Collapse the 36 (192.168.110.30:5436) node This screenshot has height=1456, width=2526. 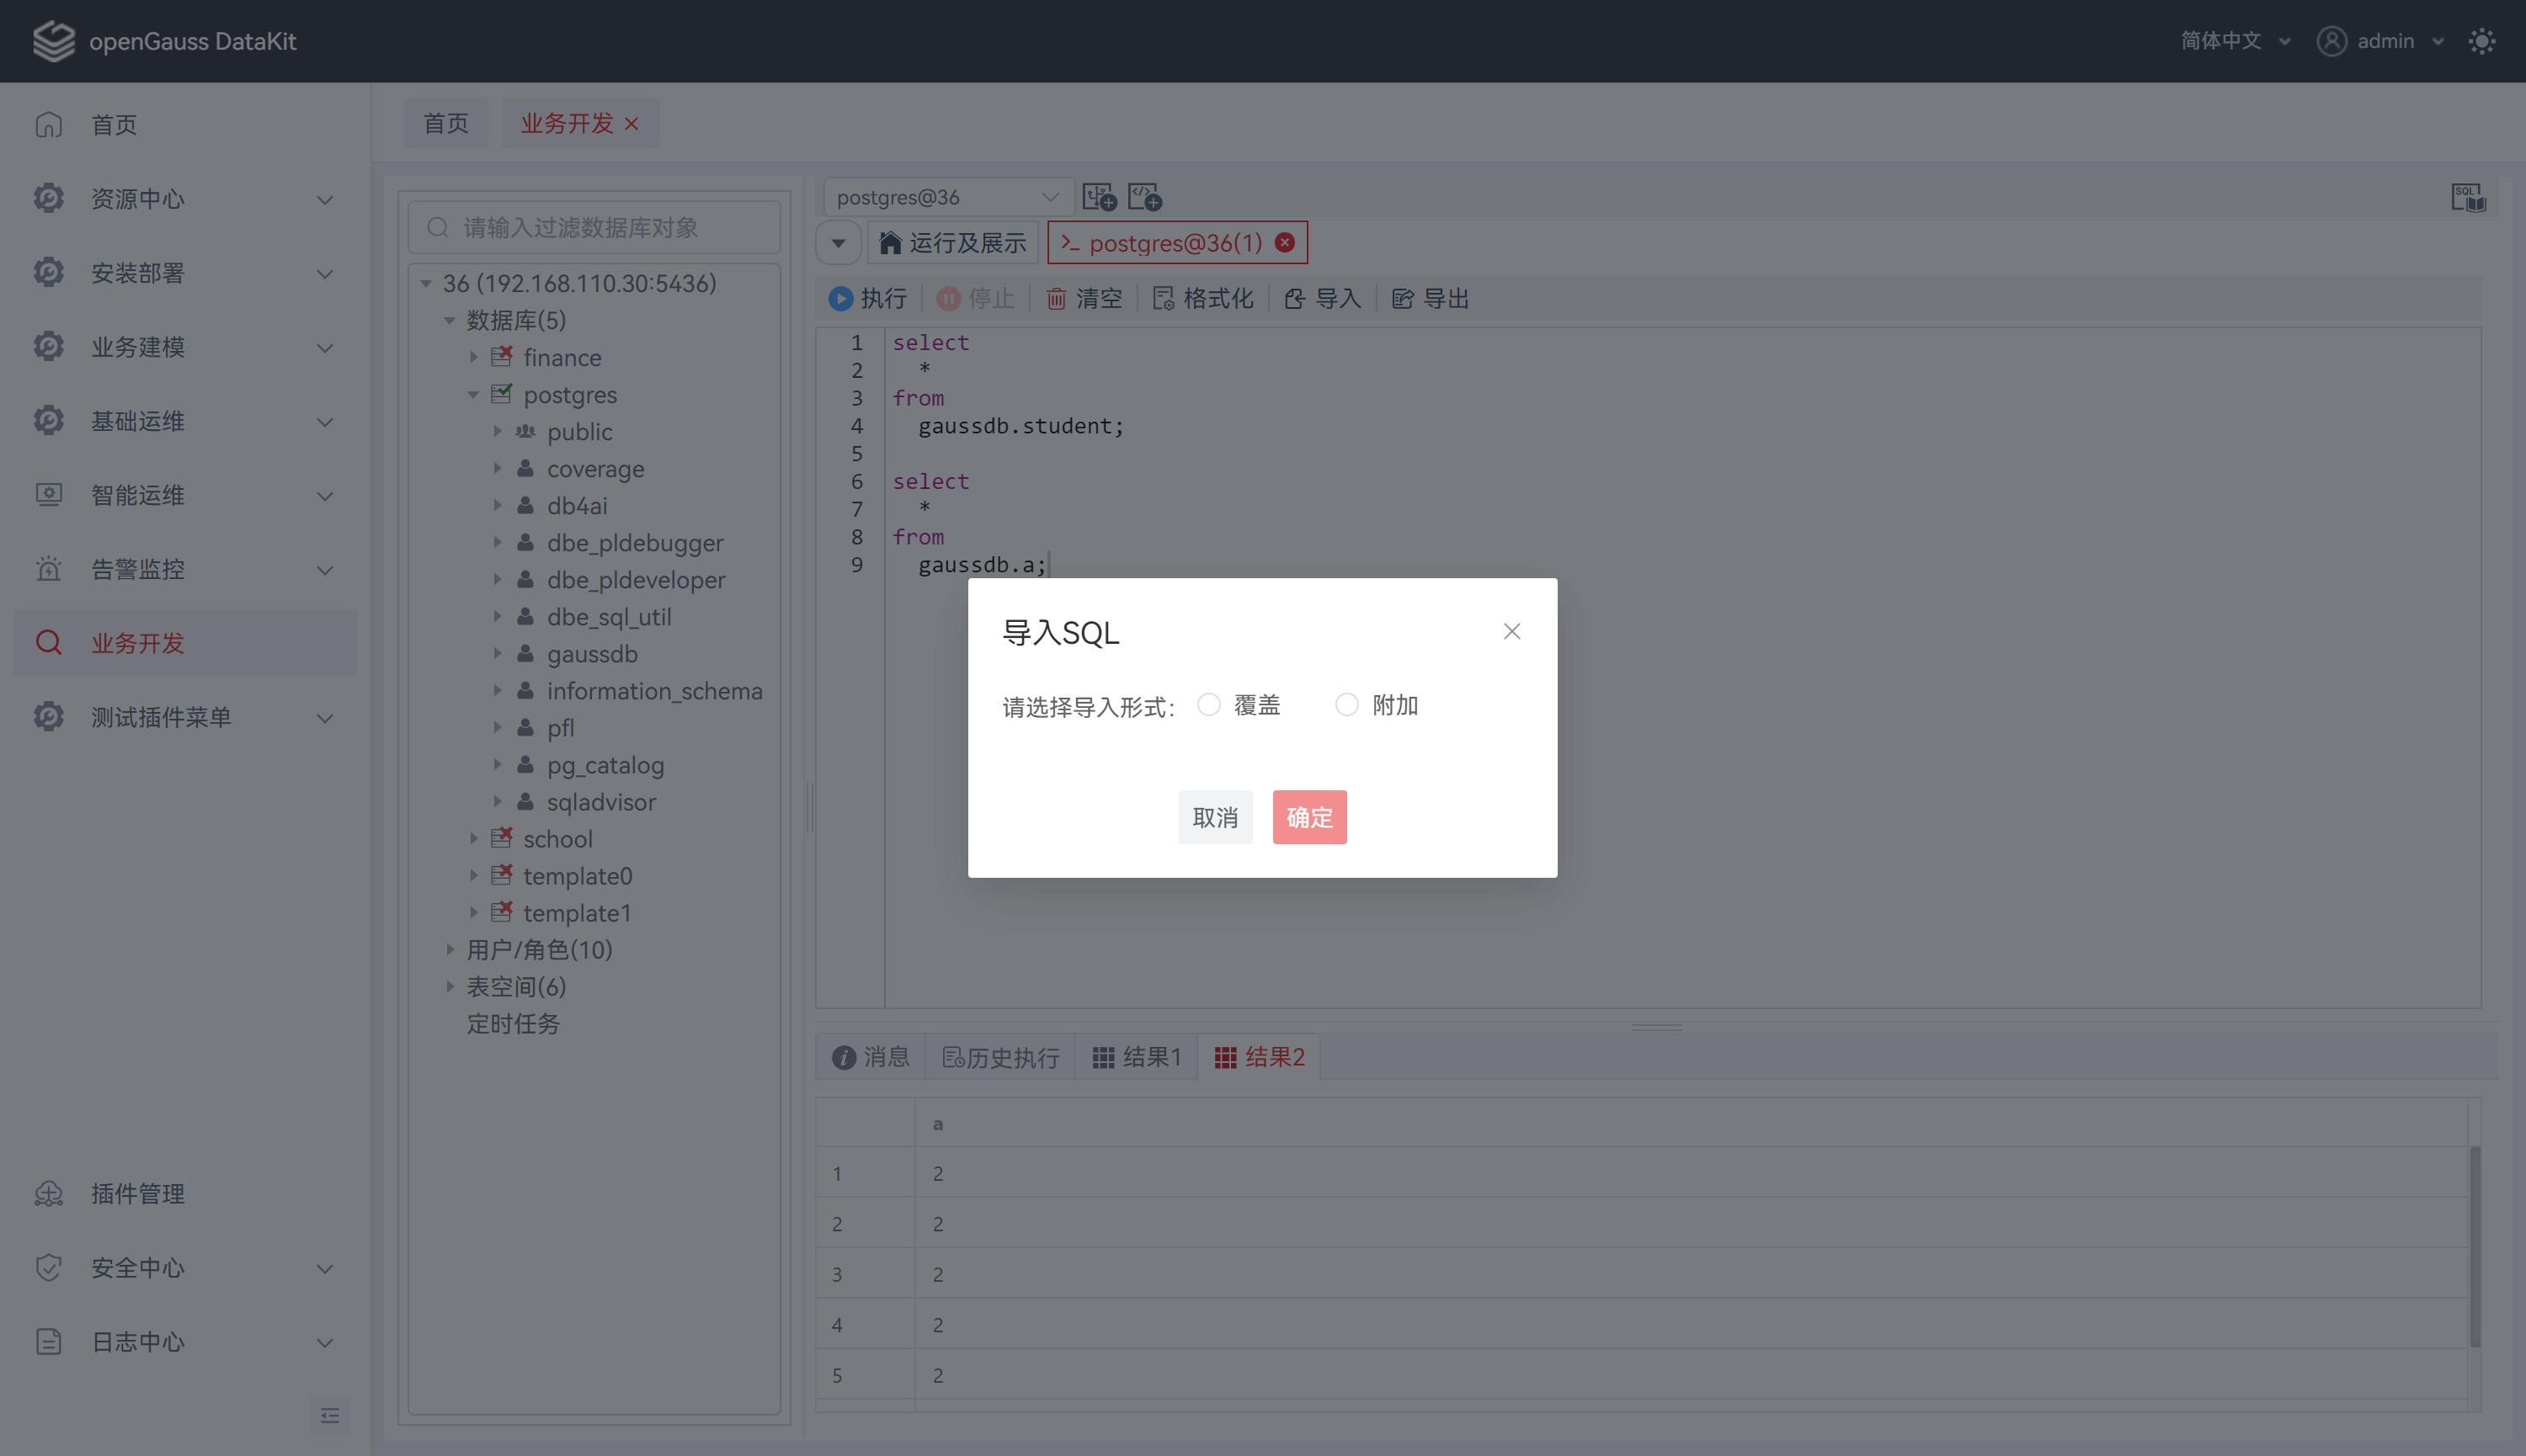tap(426, 283)
